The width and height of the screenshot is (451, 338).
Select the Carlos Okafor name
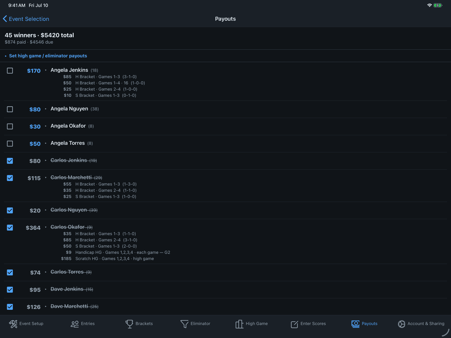[67, 227]
